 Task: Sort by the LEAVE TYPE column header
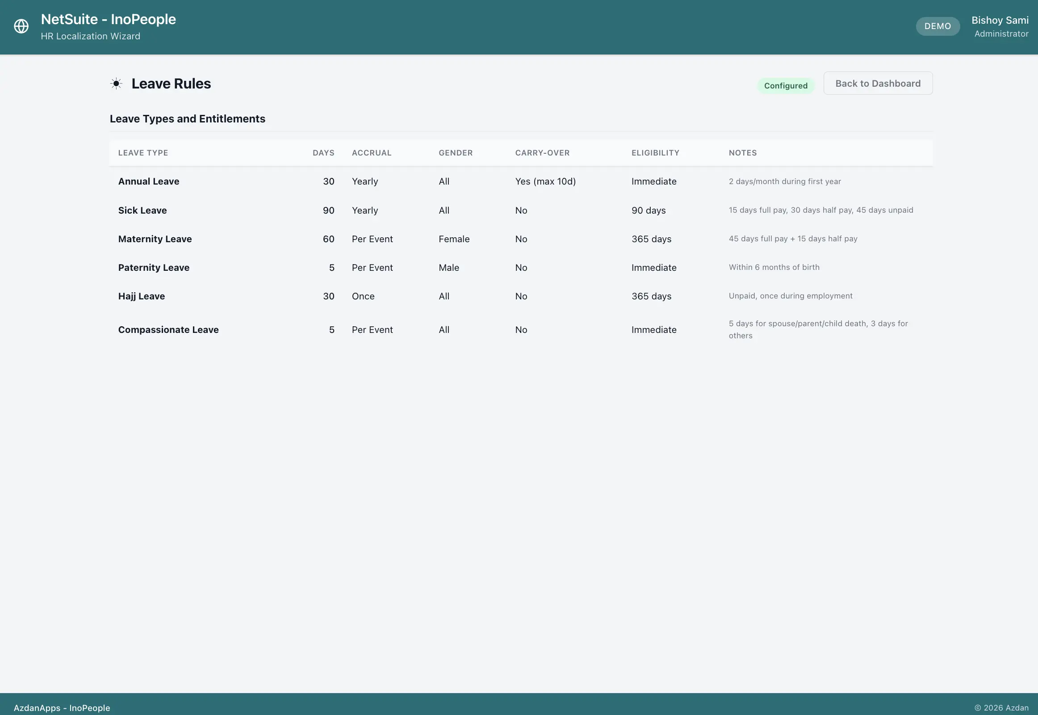pos(143,153)
